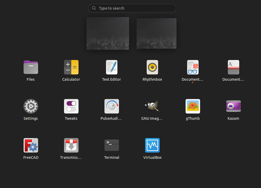Screen dimensions: 261x188
Task: Open Document Viewer with glasses icon
Action: pyautogui.click(x=193, y=67)
